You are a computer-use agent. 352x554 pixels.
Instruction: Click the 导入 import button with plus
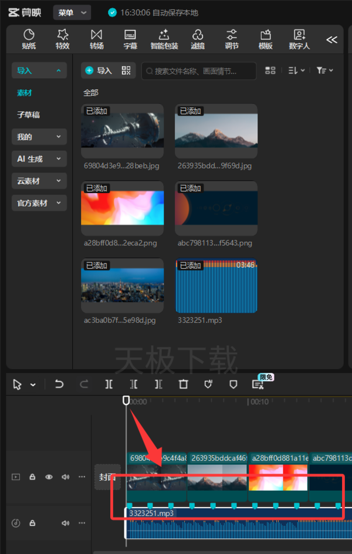[x=99, y=70]
